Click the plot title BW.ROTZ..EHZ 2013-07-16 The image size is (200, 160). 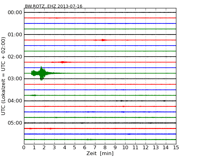pos(54,6)
